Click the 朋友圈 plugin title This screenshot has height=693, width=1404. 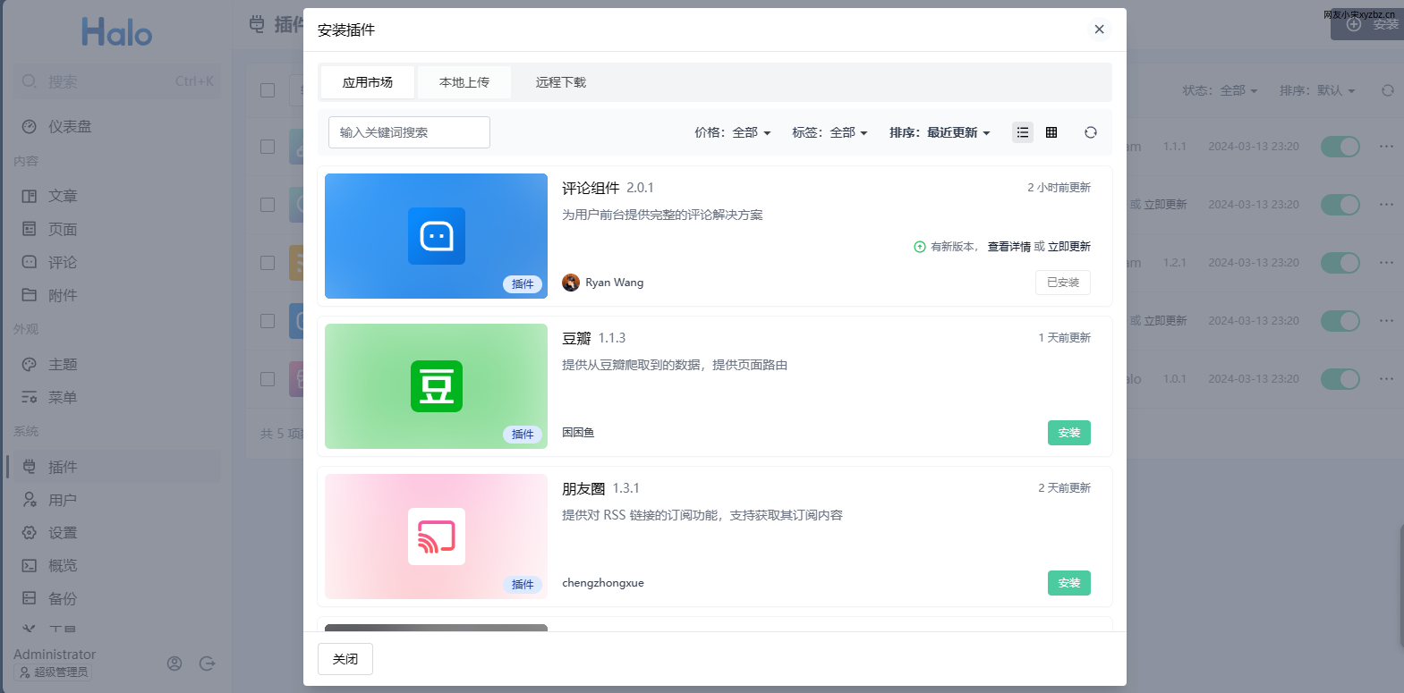coord(583,488)
